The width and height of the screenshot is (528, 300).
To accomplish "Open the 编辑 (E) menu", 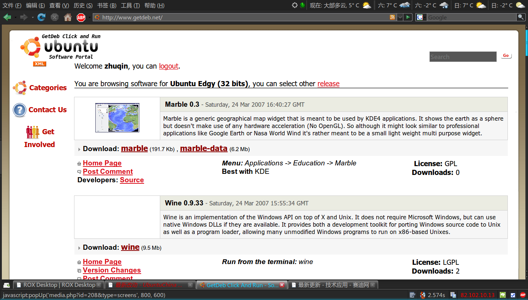I will 36,5.
